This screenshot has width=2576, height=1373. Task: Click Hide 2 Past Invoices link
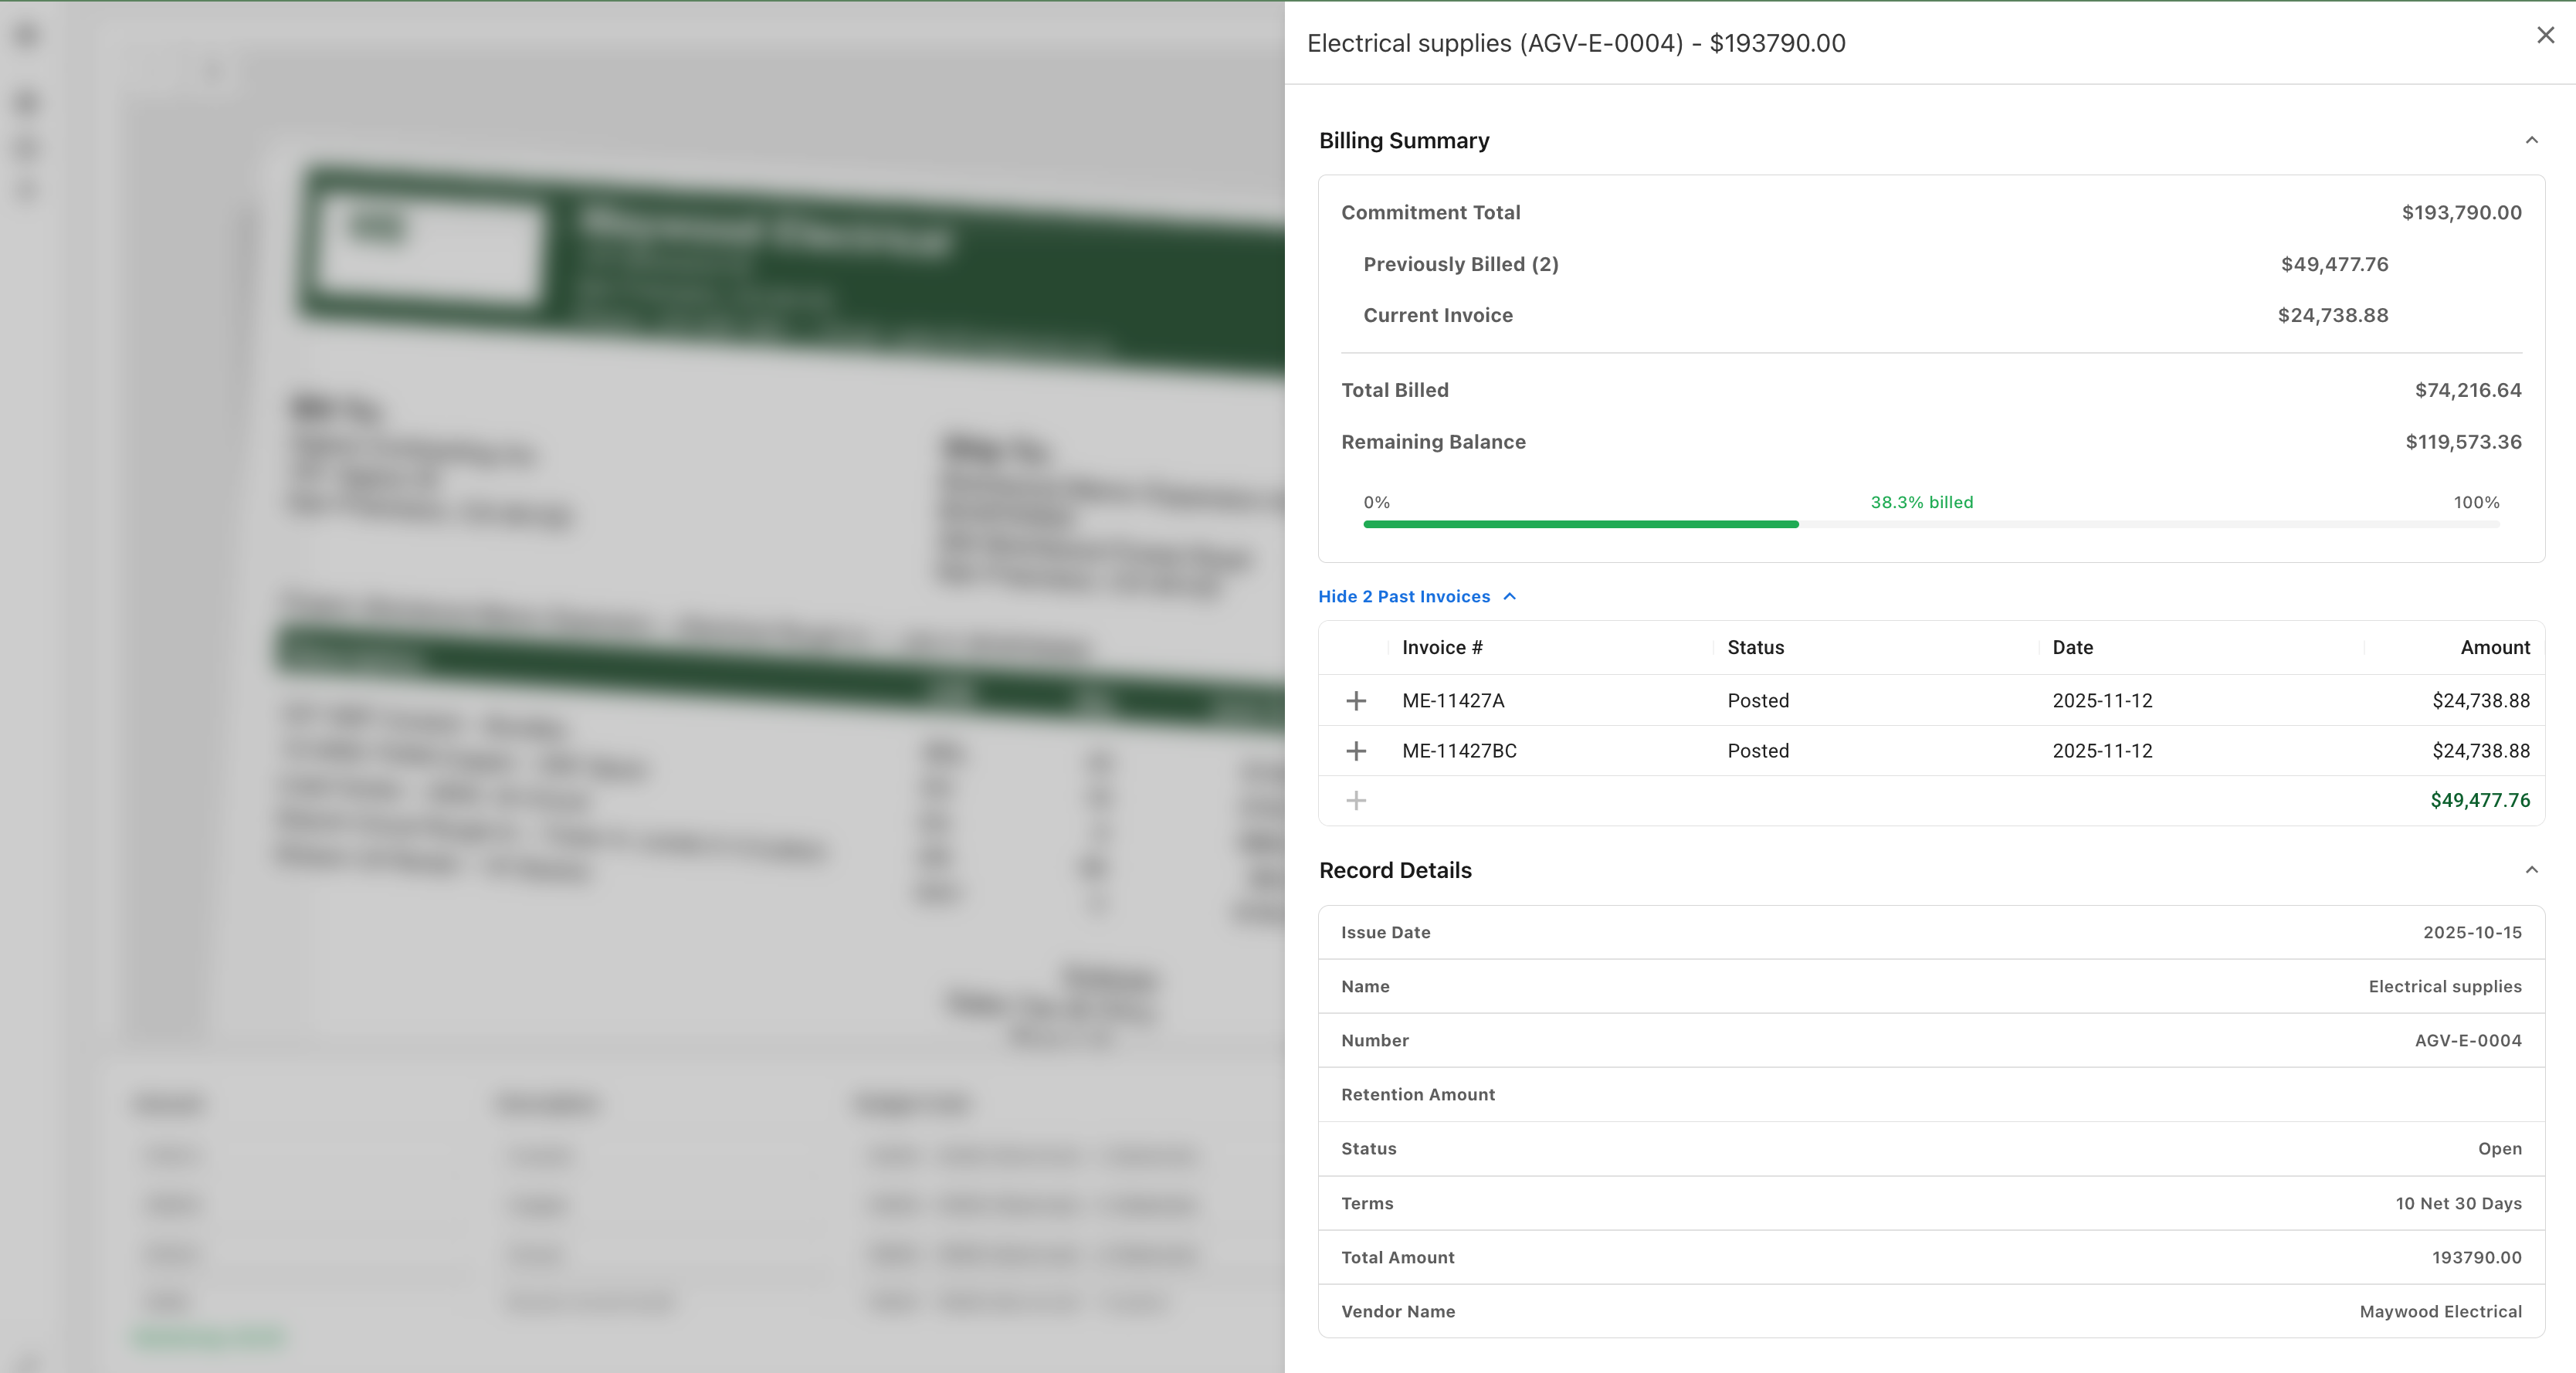point(1404,597)
